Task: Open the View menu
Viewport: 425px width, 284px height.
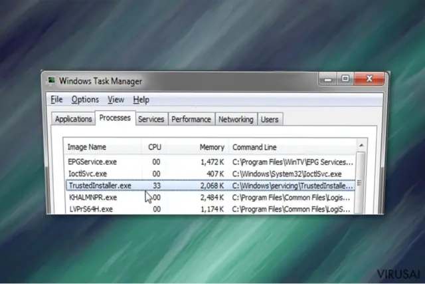Action: click(116, 100)
